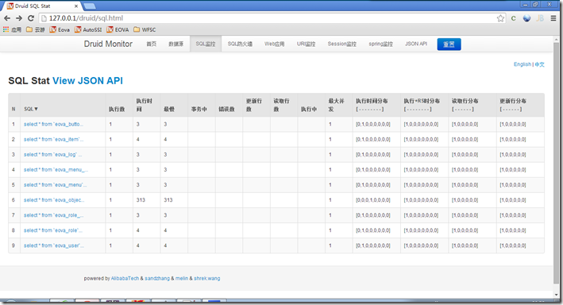The image size is (563, 305).
Task: Sort by the 事务中 column header
Action: click(199, 109)
